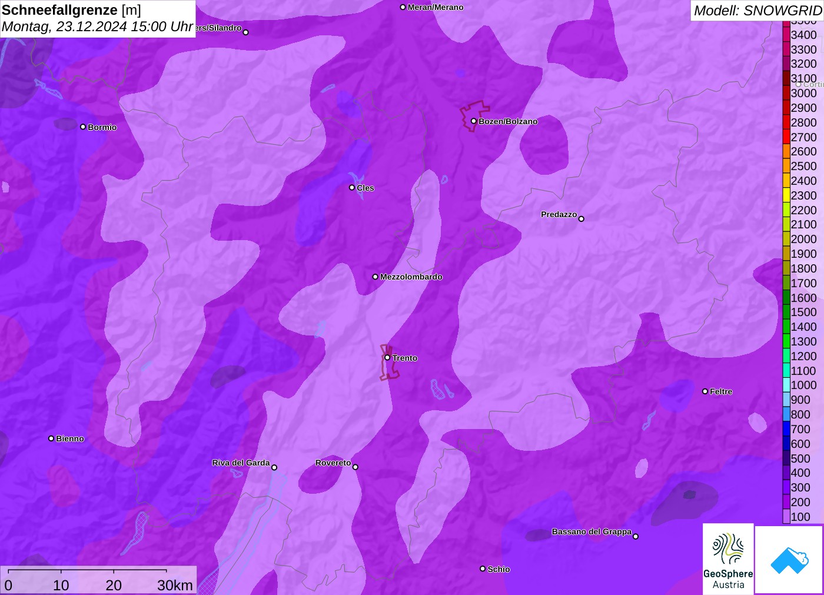The width and height of the screenshot is (824, 595).
Task: Click the Meran/Merano marker dot
Action: pyautogui.click(x=403, y=7)
